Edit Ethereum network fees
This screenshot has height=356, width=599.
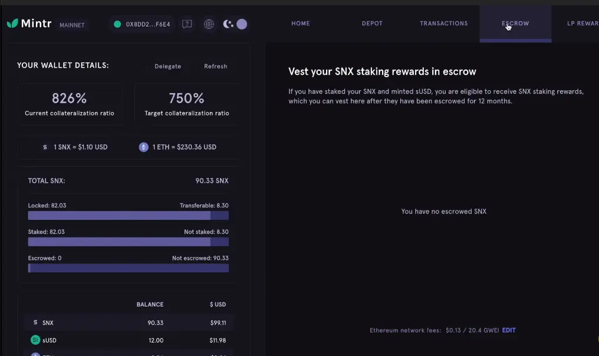[508, 330]
